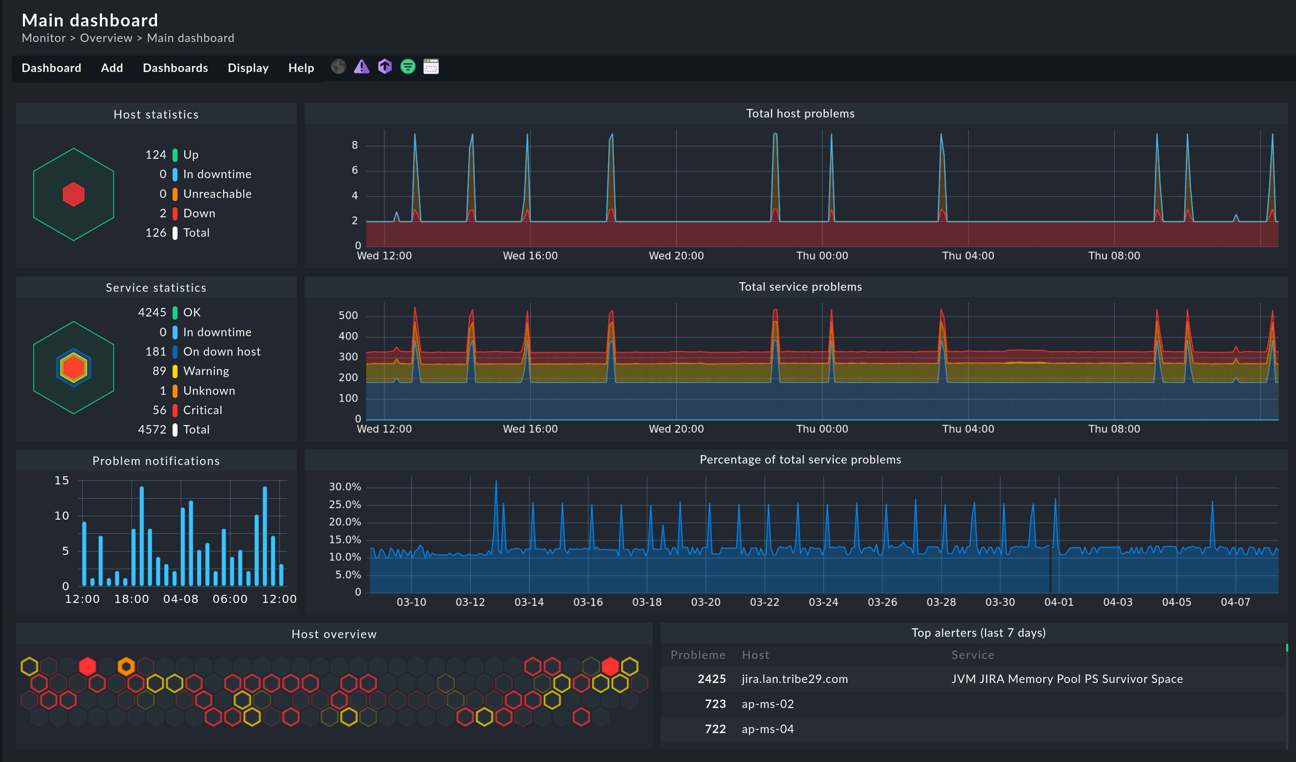The image size is (1296, 762).
Task: Click the blue In downtime color swatch
Action: pyautogui.click(x=175, y=174)
